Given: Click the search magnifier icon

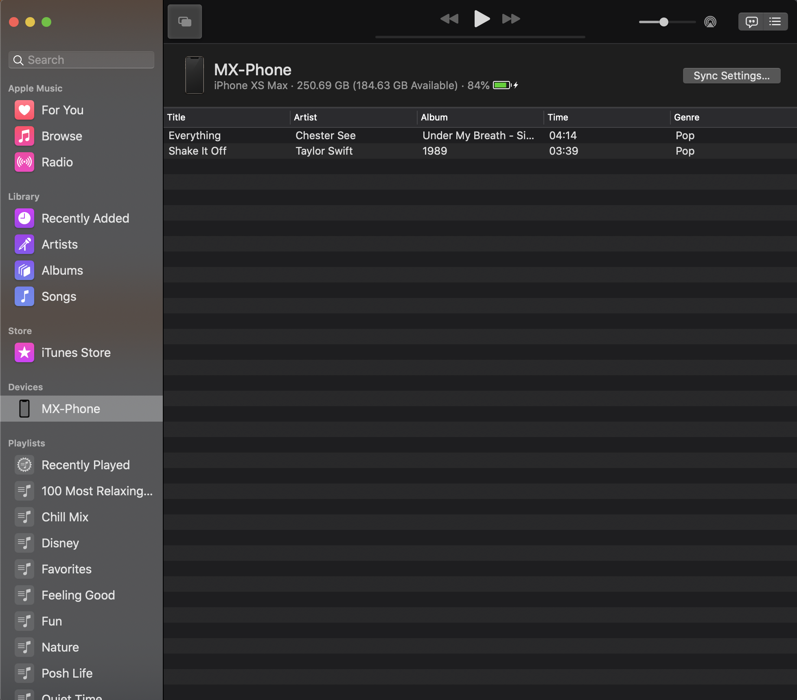Looking at the screenshot, I should 18,60.
